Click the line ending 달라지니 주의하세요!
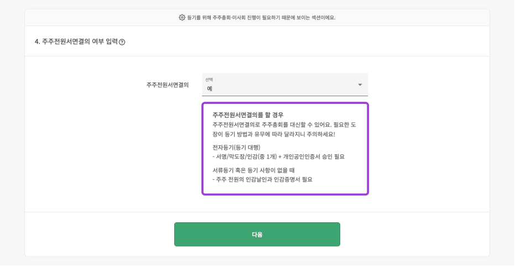515x266 pixels. coord(273,134)
